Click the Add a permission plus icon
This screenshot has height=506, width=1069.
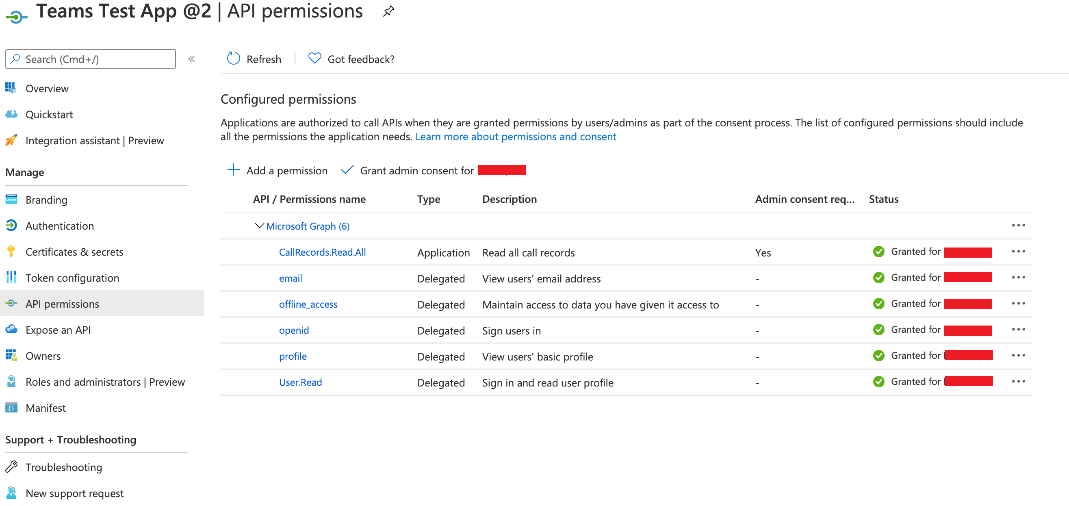point(234,170)
